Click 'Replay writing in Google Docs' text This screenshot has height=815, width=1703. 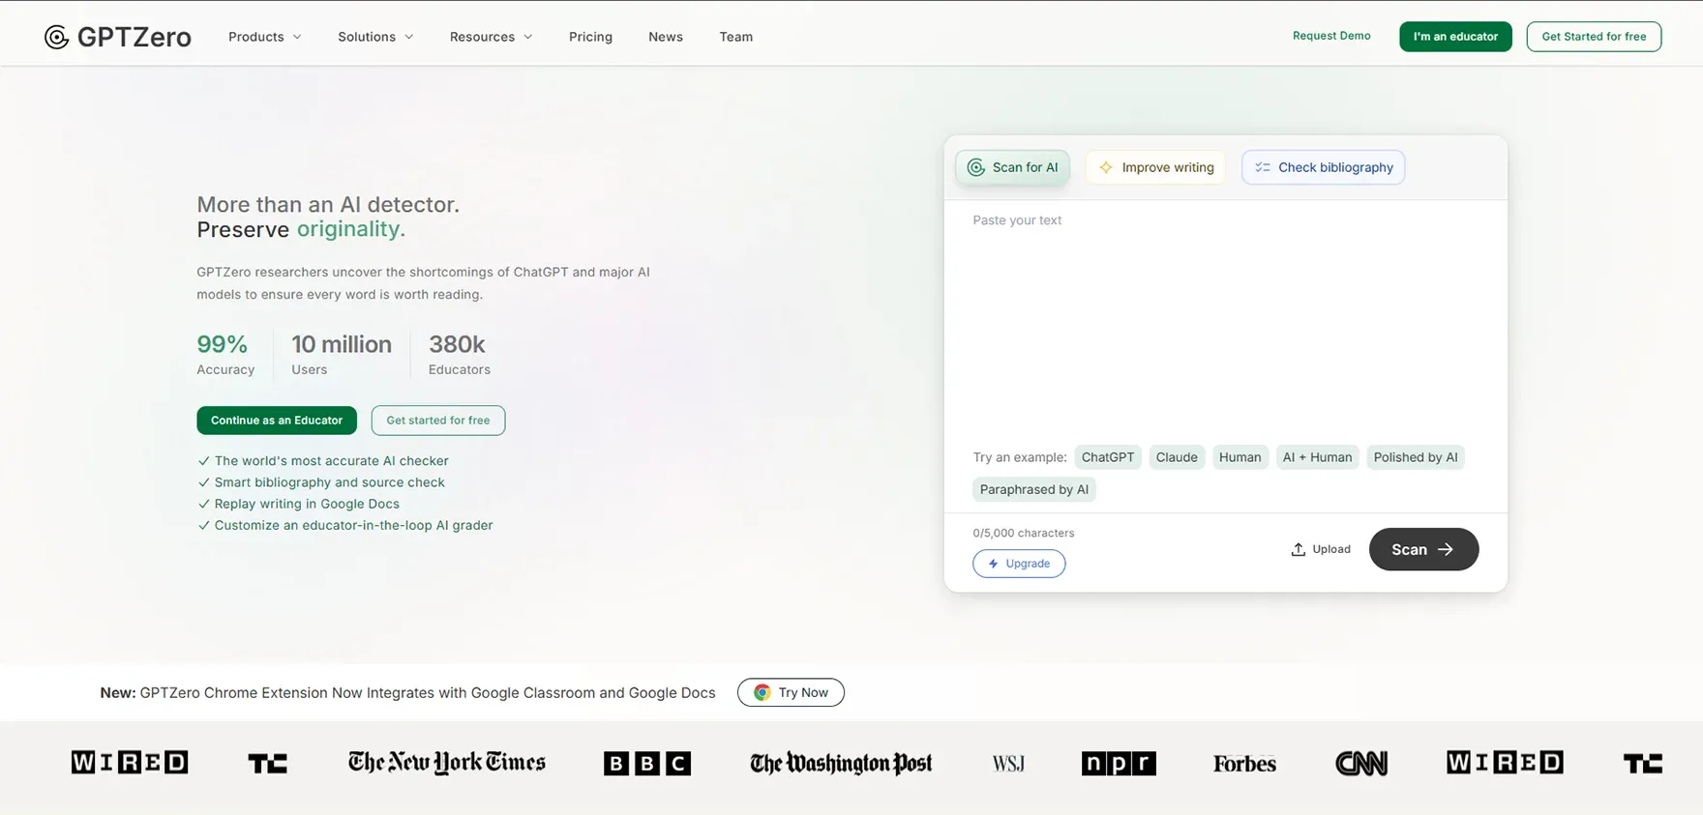(x=307, y=504)
